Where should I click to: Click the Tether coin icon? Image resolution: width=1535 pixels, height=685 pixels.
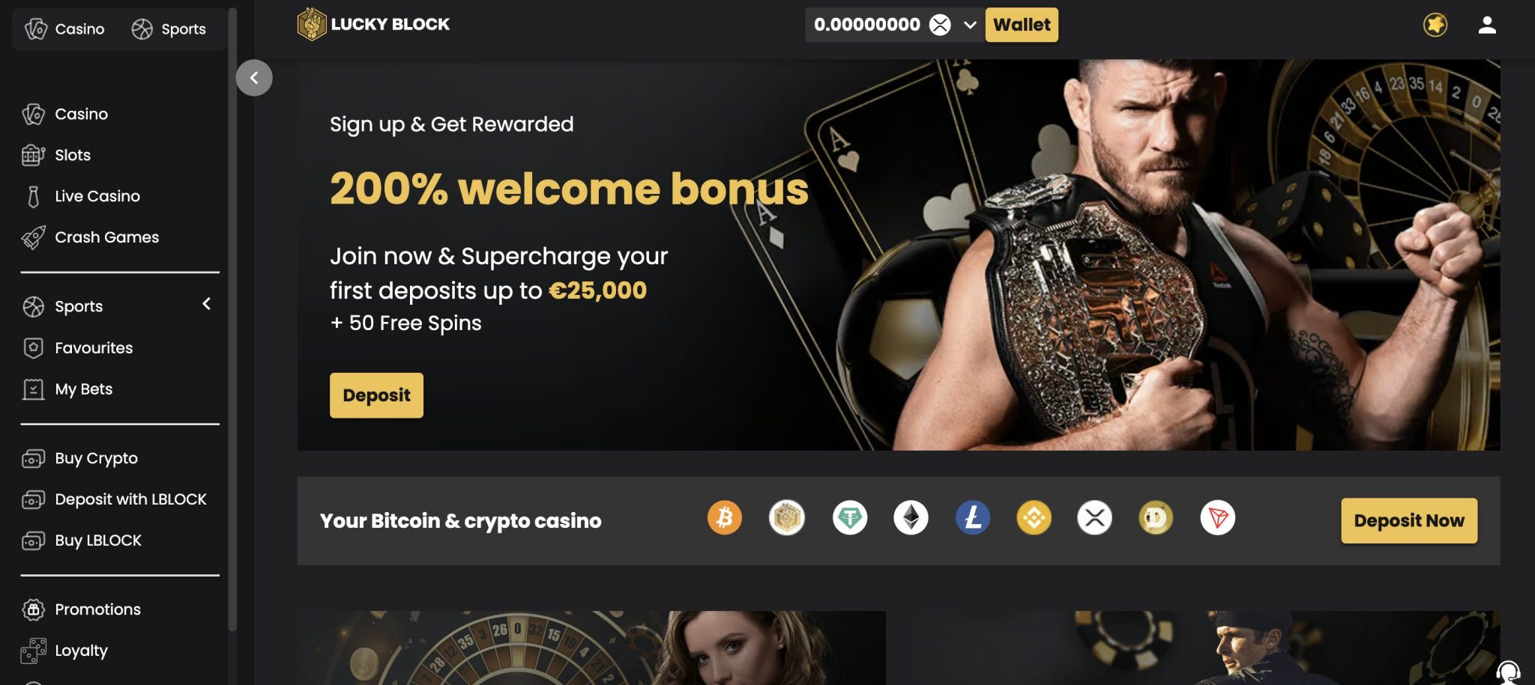[849, 518]
